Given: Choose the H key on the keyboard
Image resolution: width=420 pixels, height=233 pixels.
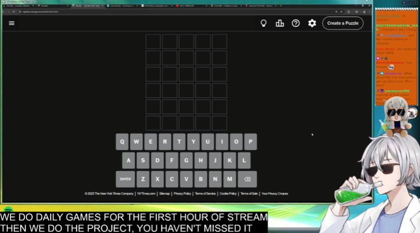Looking at the screenshot, I should 200,160.
